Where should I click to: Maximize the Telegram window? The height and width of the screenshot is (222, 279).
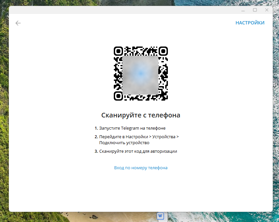[x=255, y=10]
